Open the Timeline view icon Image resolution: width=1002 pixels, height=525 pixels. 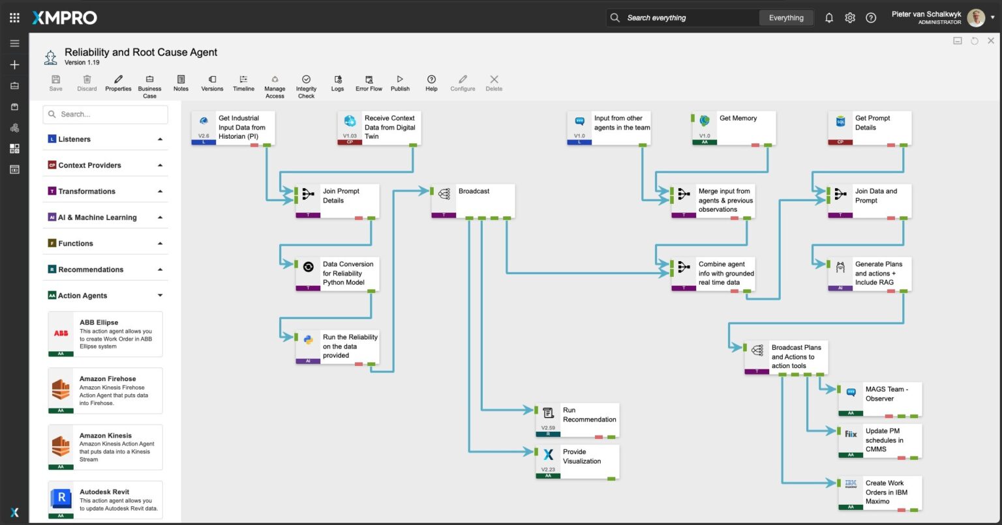(243, 79)
